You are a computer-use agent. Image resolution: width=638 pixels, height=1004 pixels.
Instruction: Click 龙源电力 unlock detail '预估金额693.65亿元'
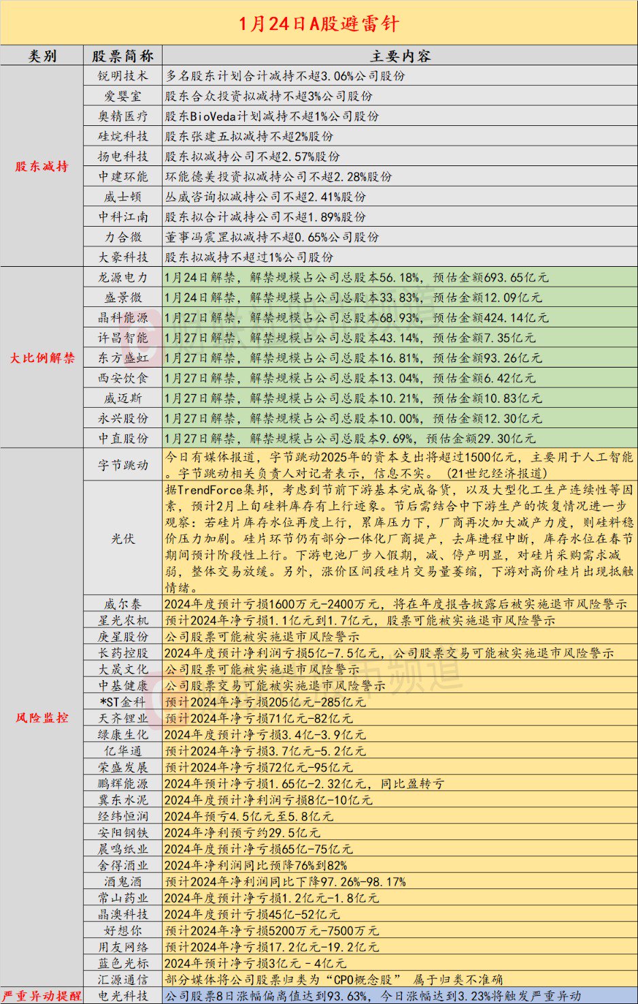[490, 277]
